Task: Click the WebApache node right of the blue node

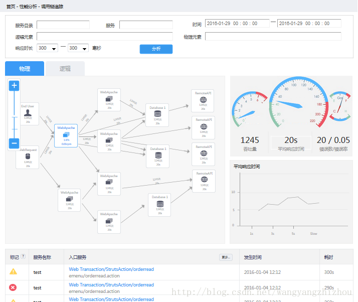Action: tap(109, 141)
